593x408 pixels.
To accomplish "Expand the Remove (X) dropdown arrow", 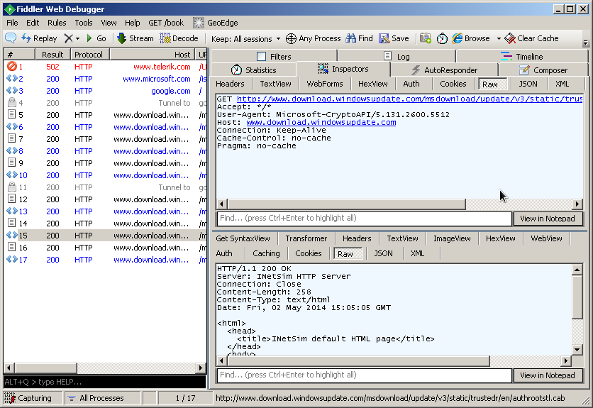I will [77, 38].
